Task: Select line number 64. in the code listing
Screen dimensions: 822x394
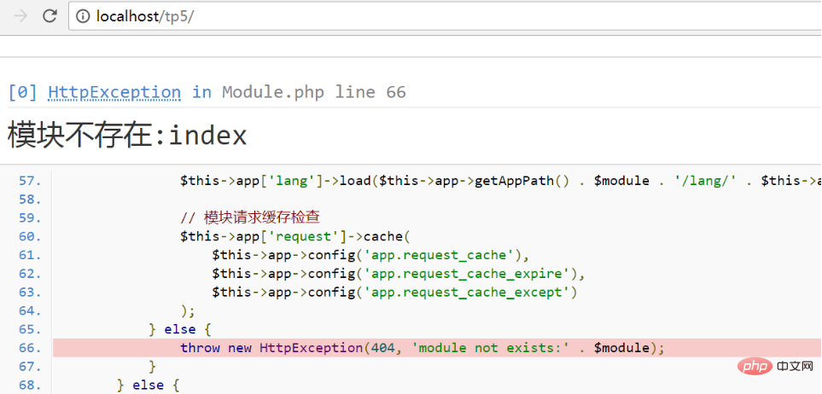Action: pyautogui.click(x=30, y=311)
